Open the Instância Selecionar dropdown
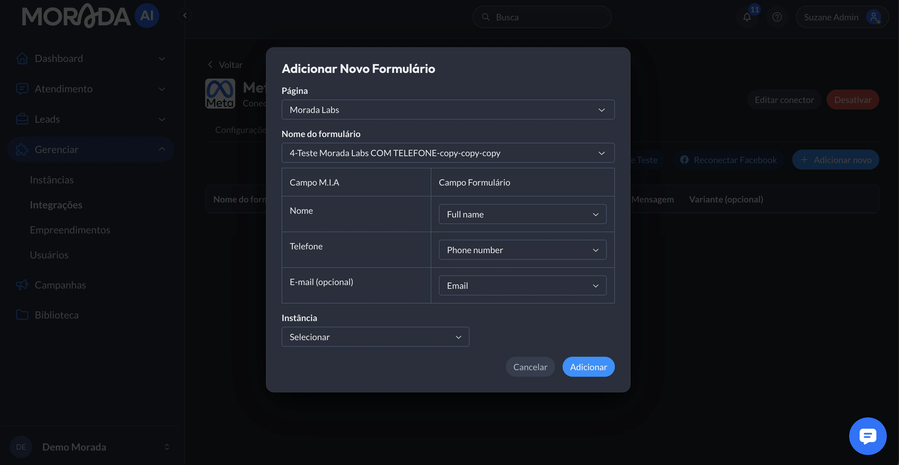The height and width of the screenshot is (465, 899). (x=375, y=337)
